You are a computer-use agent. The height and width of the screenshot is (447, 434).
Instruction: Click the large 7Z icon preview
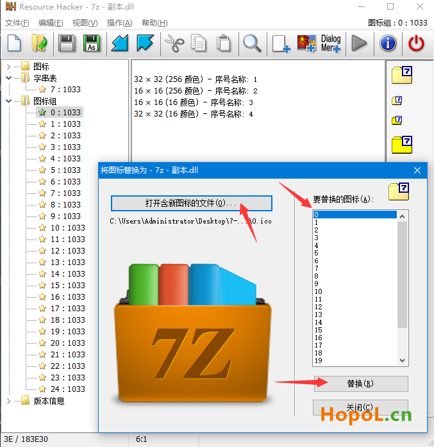192,333
